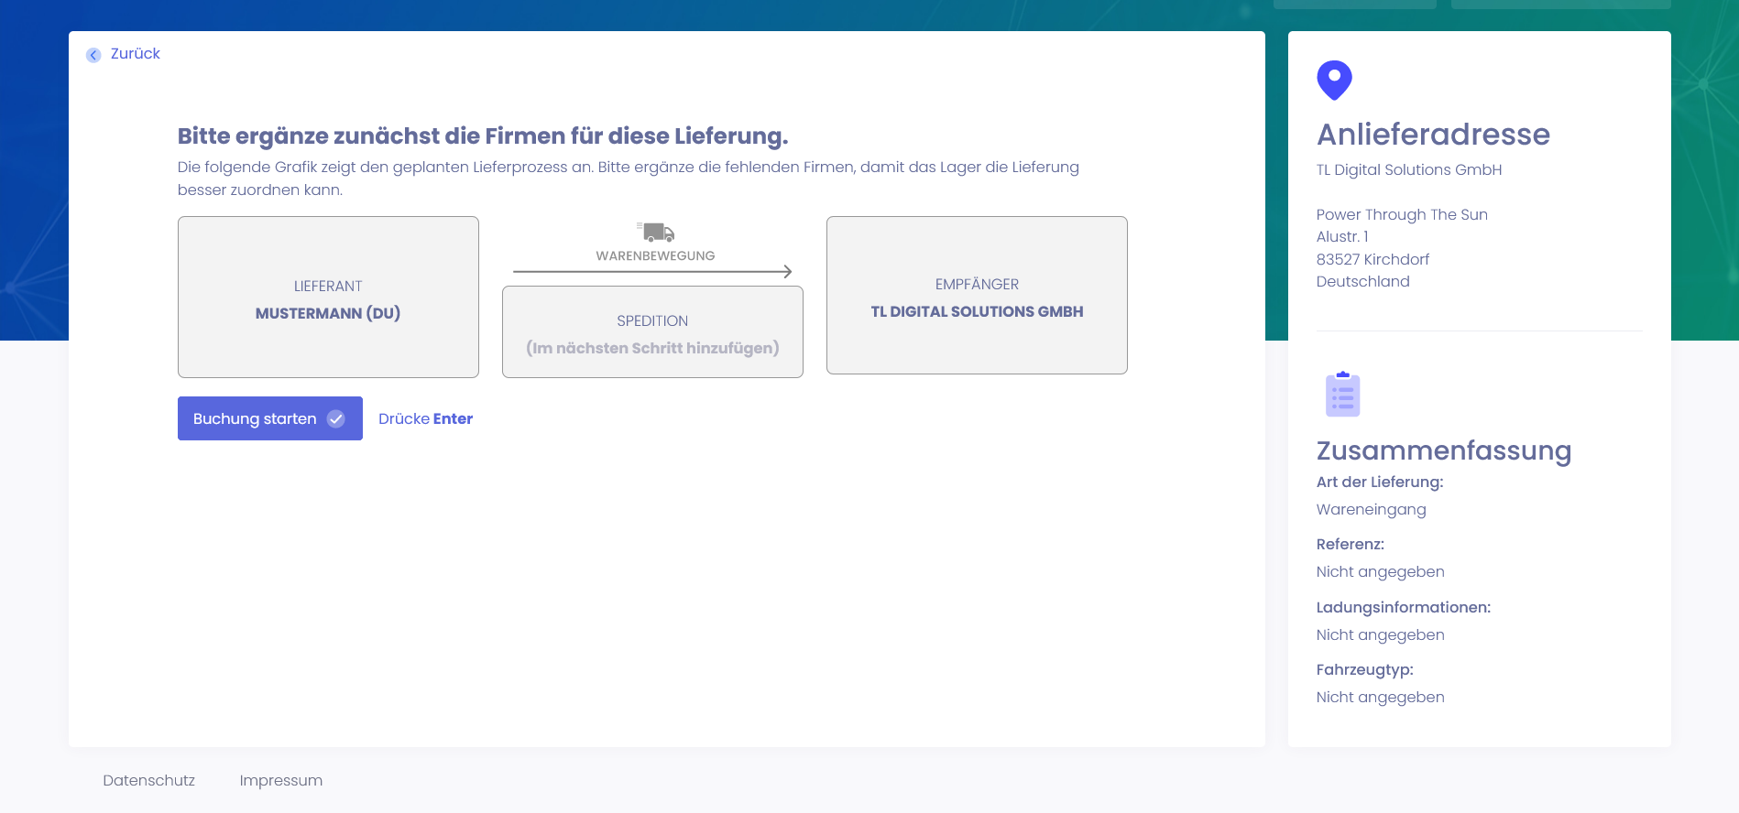Open the Datenschutz footer link

pyautogui.click(x=148, y=780)
